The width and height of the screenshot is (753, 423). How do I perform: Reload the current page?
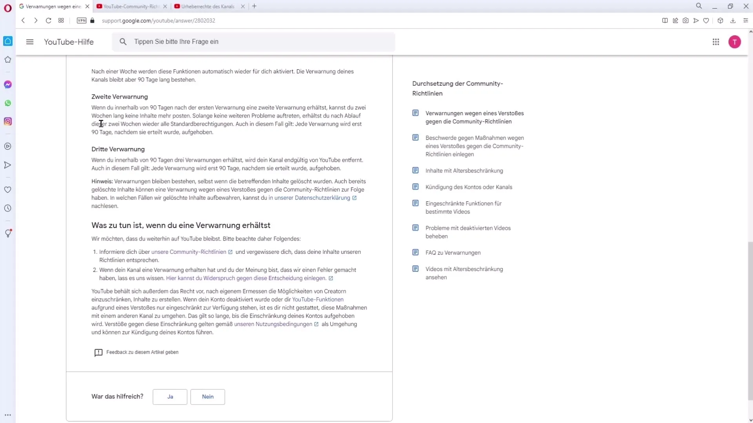[48, 20]
